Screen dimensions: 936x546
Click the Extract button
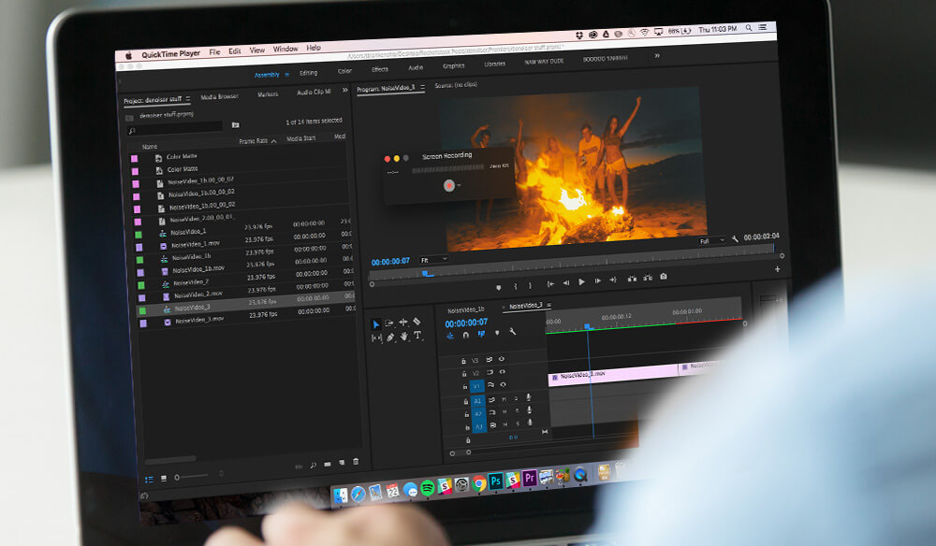point(648,277)
